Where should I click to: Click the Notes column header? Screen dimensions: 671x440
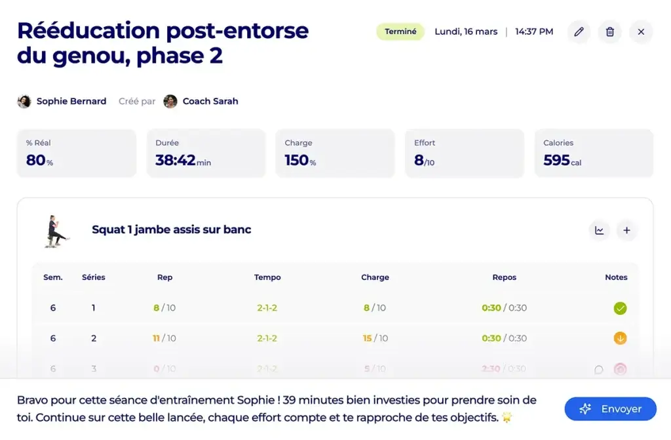click(616, 277)
